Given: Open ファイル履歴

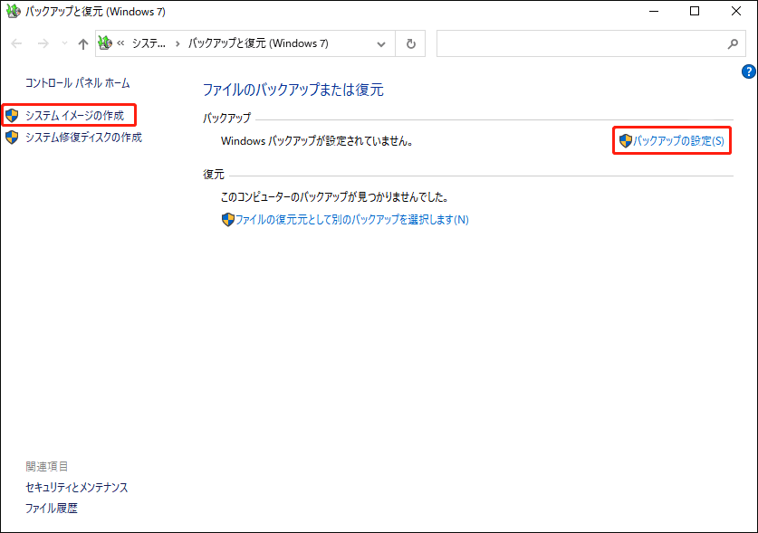Looking at the screenshot, I should (x=49, y=508).
